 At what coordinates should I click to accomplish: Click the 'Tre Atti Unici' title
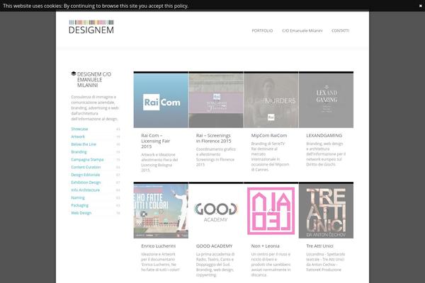(319, 246)
